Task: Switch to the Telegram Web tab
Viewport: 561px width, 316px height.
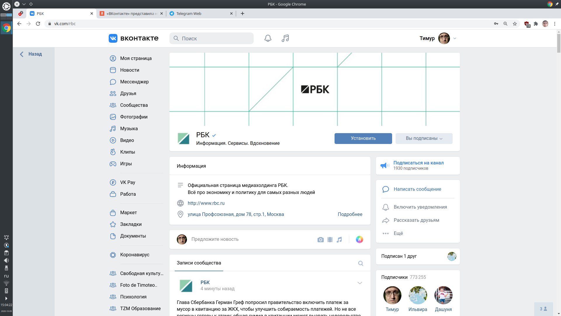Action: [x=201, y=13]
